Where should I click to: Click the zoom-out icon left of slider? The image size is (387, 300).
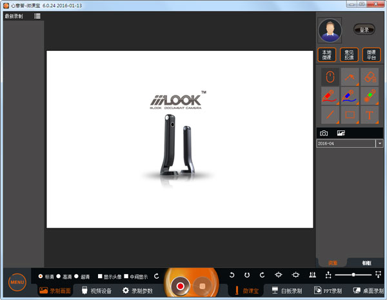[x=328, y=275]
